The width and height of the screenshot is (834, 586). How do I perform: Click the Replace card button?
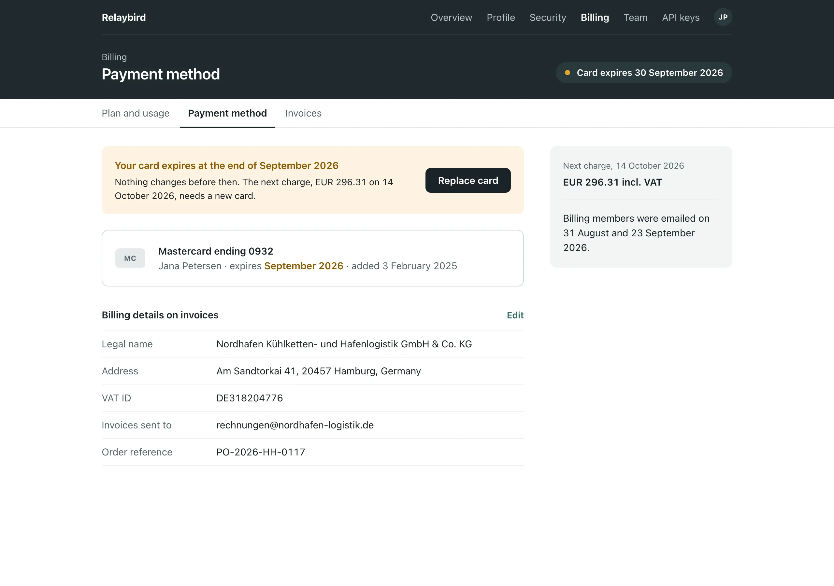click(x=468, y=180)
